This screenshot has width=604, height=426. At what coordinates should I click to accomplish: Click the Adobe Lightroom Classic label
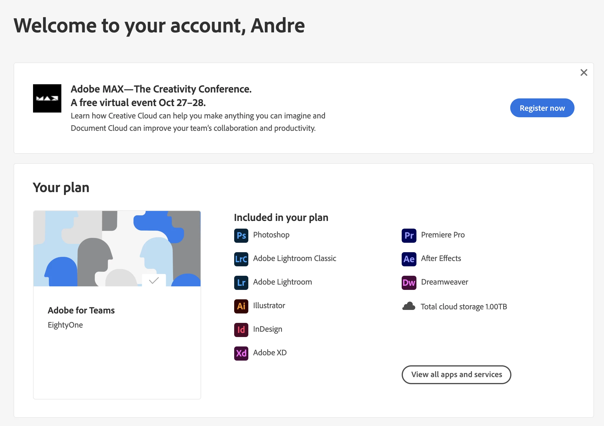294,258
